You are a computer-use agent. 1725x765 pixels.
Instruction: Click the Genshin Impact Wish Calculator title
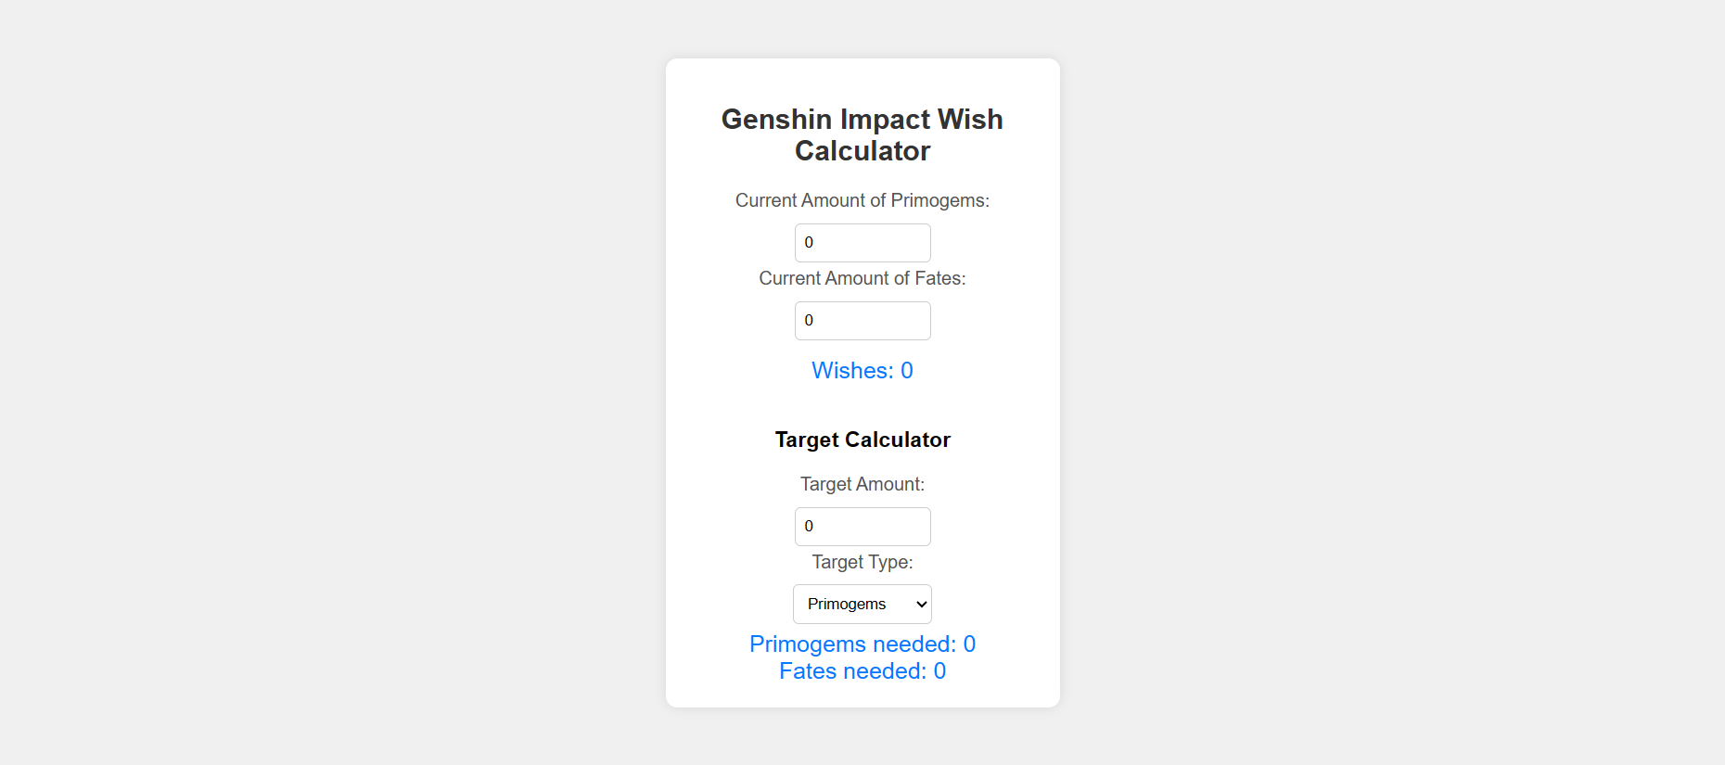[x=862, y=134]
